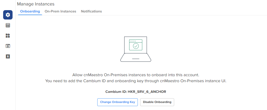267x110 pixels.
Task: Switch to the On-Prem Instances tab
Action: (x=60, y=11)
